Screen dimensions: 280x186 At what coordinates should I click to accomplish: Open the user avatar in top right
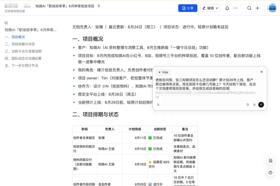click(272, 8)
